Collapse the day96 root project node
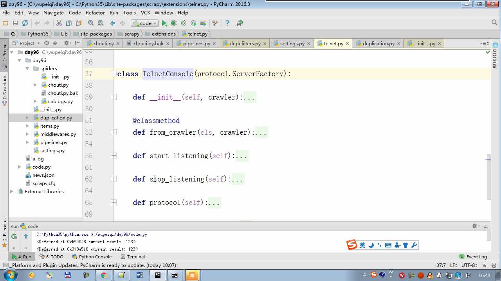This screenshot has width=501, height=281. click(12, 52)
